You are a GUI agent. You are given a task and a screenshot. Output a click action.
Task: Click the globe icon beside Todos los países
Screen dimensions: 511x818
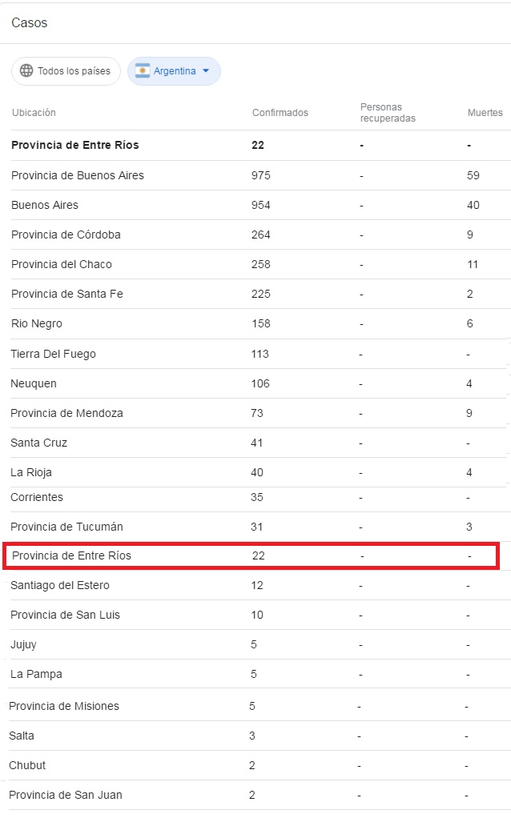click(26, 70)
